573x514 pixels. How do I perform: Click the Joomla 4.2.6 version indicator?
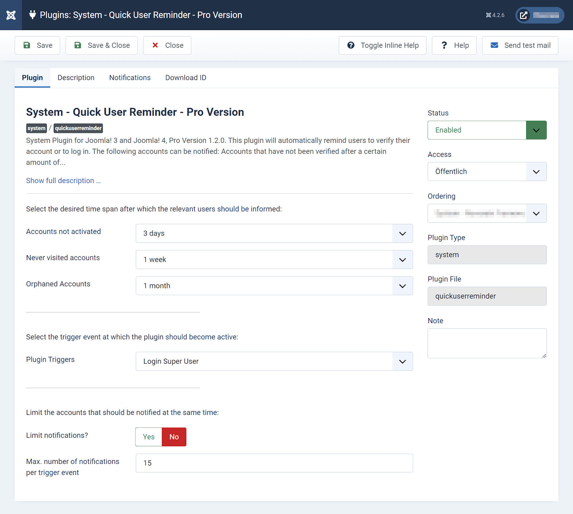click(495, 15)
